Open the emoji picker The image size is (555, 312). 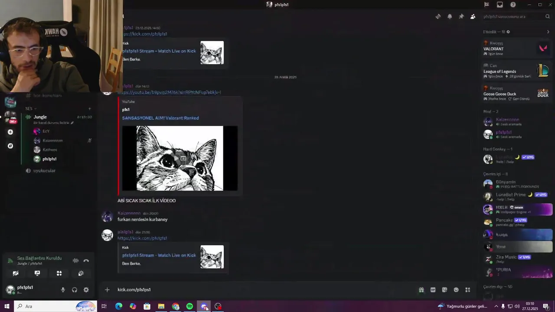point(456,290)
